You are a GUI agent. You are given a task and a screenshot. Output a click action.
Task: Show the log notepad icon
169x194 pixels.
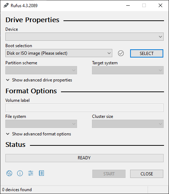point(41,173)
